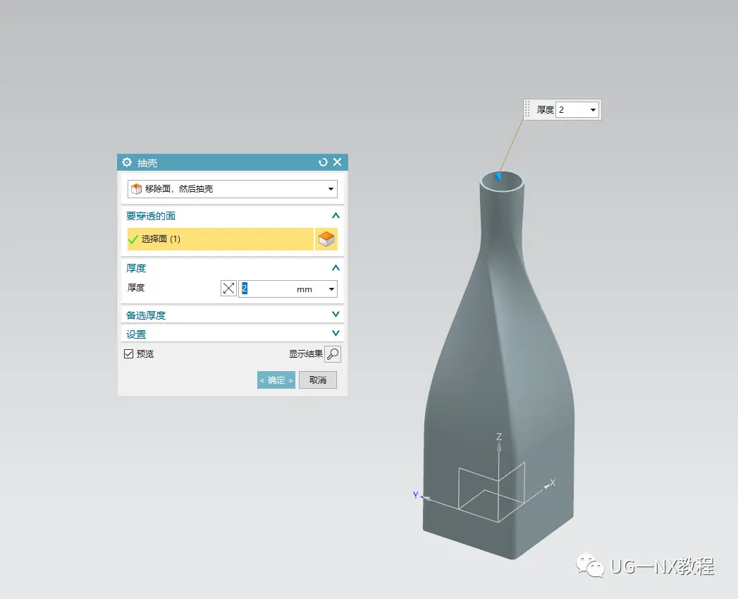The image size is (738, 599).
Task: Click the drag handle on floating 厚度 box
Action: pyautogui.click(x=527, y=109)
